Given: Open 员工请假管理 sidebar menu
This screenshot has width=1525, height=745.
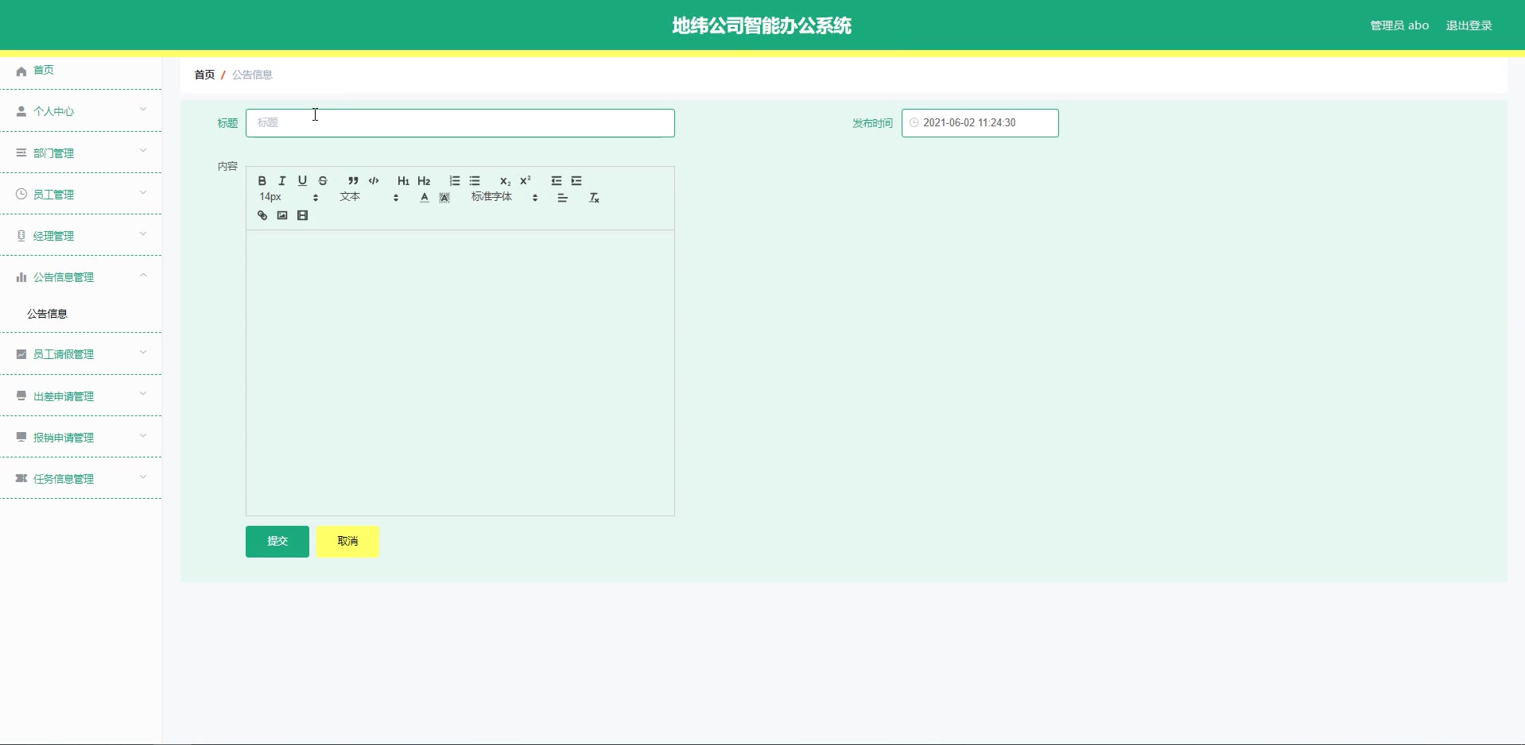Looking at the screenshot, I should pyautogui.click(x=80, y=354).
